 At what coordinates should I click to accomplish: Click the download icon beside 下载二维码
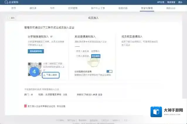point(44,75)
